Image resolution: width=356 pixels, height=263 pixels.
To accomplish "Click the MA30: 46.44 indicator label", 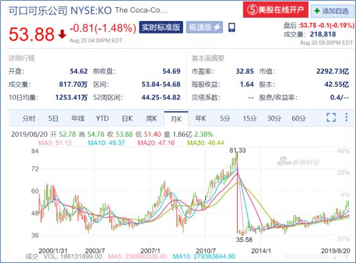I will pyautogui.click(x=206, y=143).
